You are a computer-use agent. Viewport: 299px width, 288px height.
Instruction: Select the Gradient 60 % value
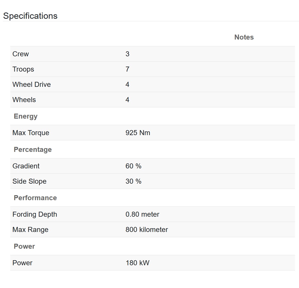(133, 166)
